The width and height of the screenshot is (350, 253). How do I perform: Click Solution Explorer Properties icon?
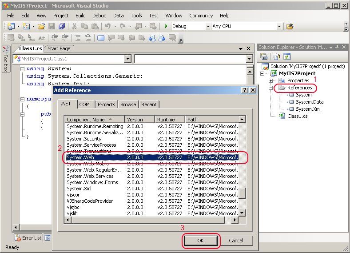pyautogui.click(x=264, y=56)
